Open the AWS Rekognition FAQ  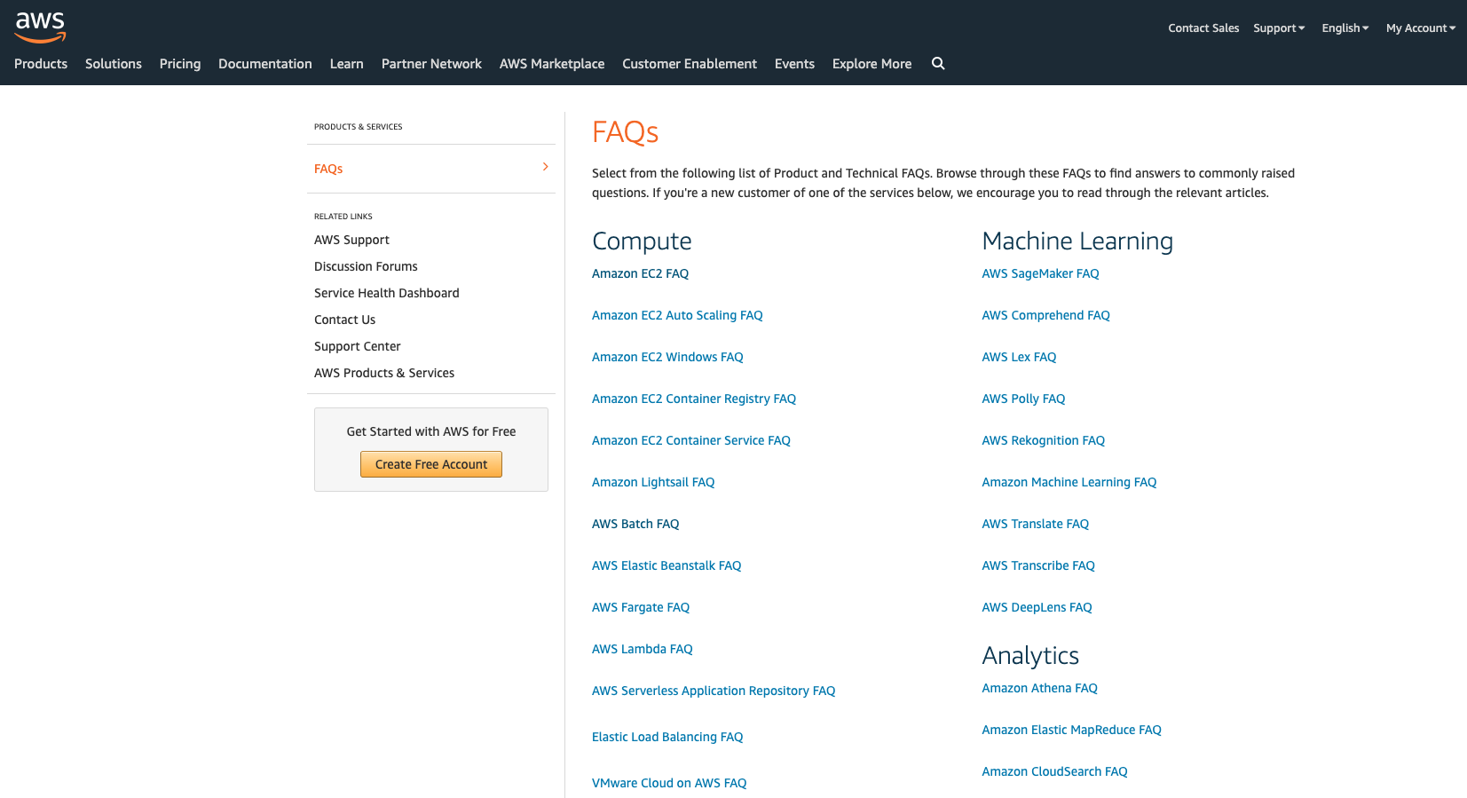[x=1043, y=440]
